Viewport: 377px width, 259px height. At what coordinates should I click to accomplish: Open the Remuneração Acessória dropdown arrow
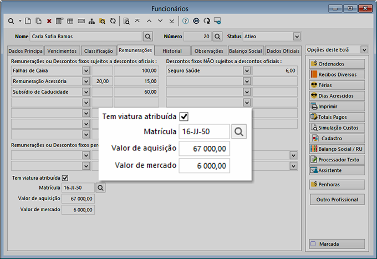[x=86, y=82]
